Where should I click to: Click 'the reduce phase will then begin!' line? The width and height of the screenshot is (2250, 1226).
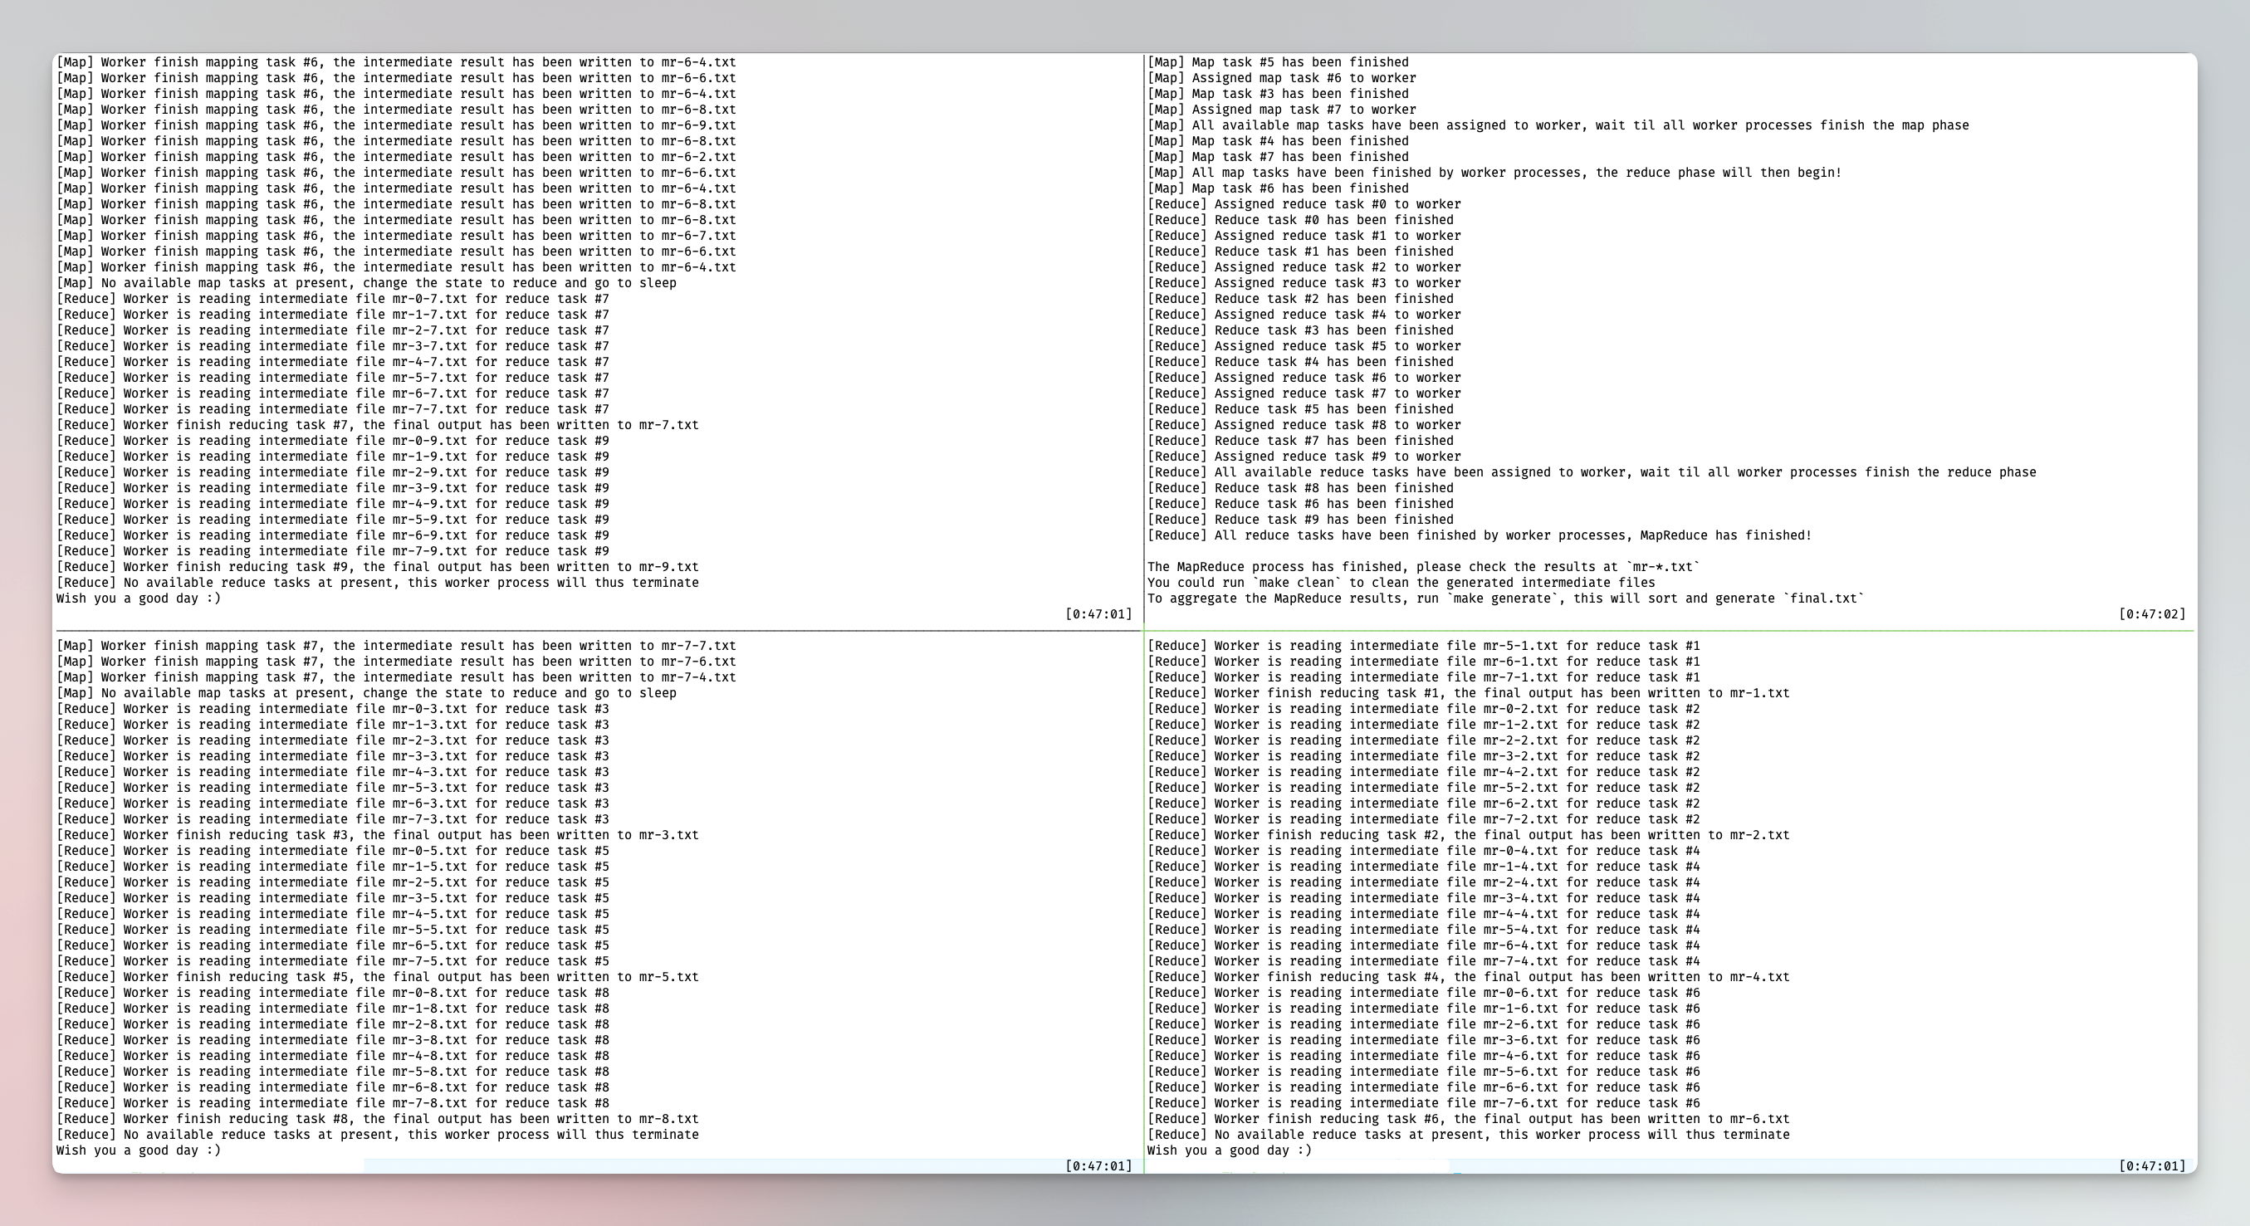coord(1494,172)
